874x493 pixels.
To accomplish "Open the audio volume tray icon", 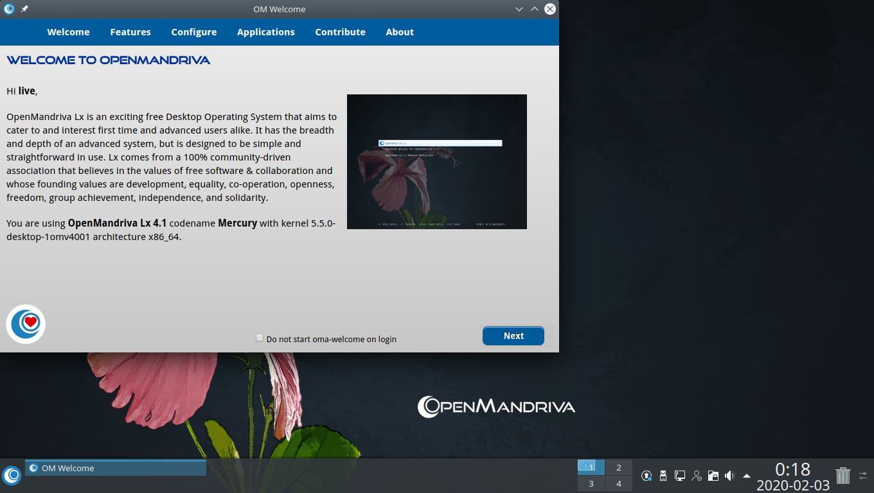I will (729, 476).
